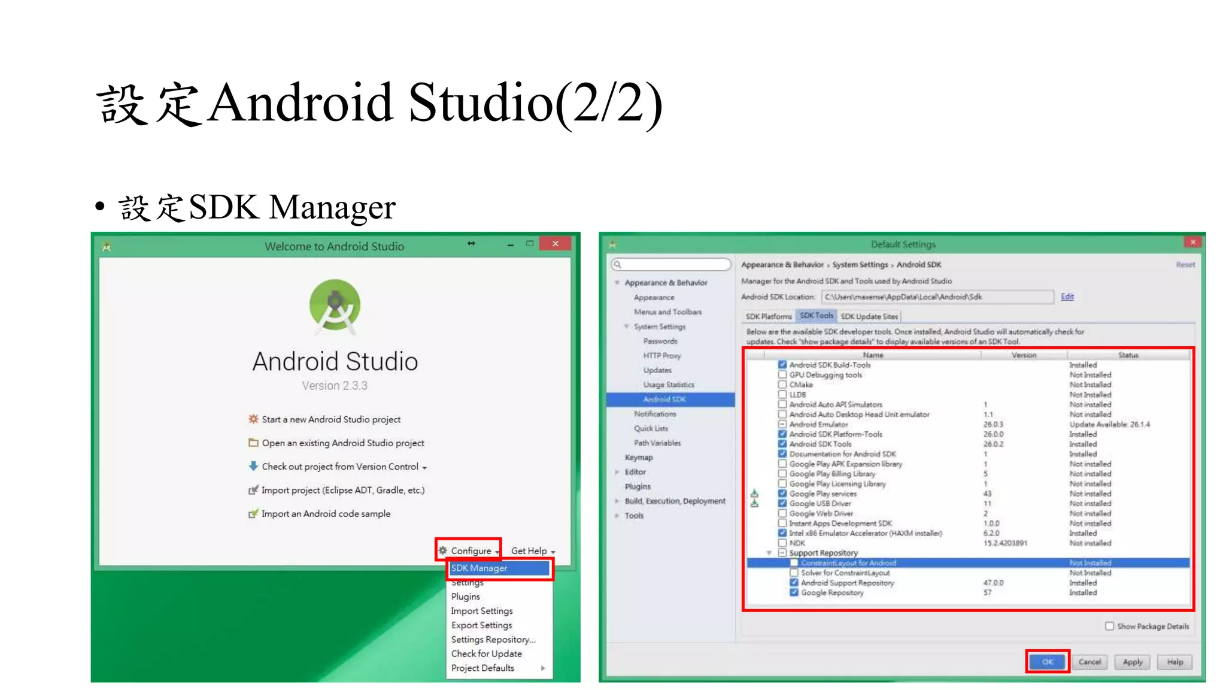Click the download icon beside Google Play services

pyautogui.click(x=754, y=494)
